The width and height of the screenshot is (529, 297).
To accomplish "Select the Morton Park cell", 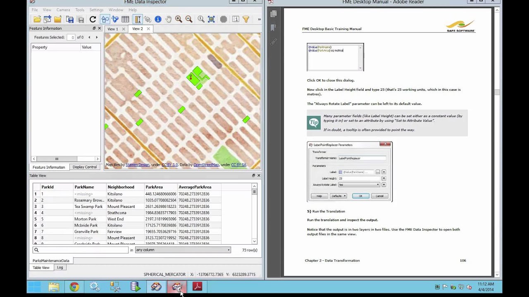I will (90, 219).
